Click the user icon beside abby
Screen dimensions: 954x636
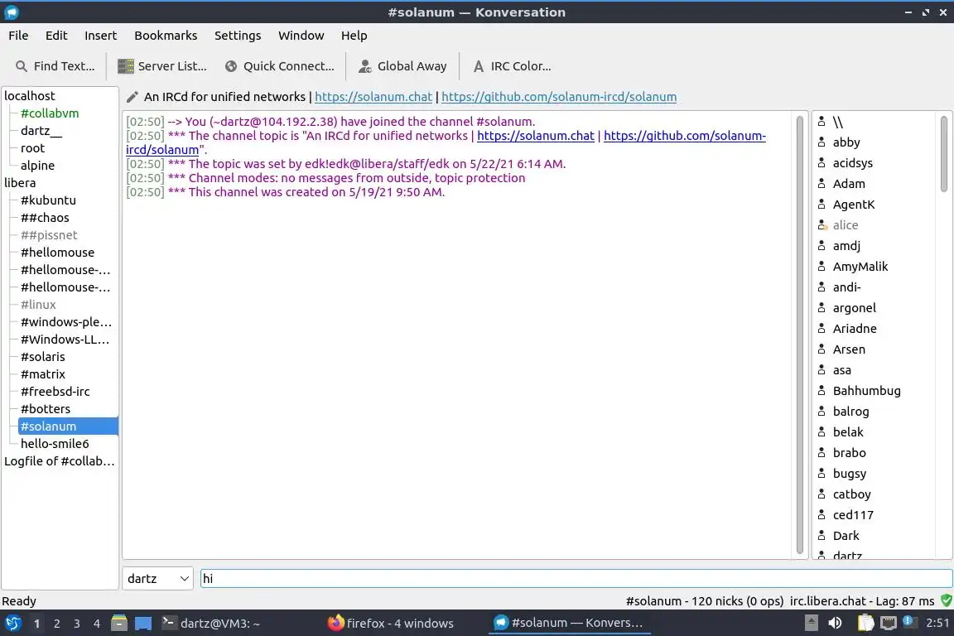coord(821,142)
